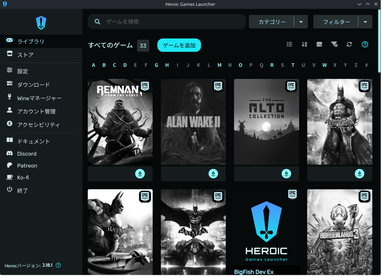Screen dimensions: 382x276
Task: Toggle installed-only view in the toolbar
Action: (319, 44)
